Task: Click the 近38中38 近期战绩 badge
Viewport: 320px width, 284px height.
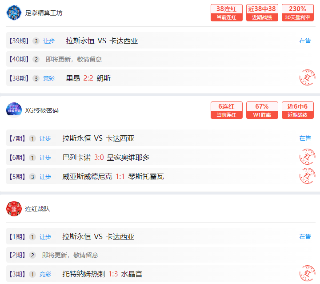Action: [x=262, y=12]
